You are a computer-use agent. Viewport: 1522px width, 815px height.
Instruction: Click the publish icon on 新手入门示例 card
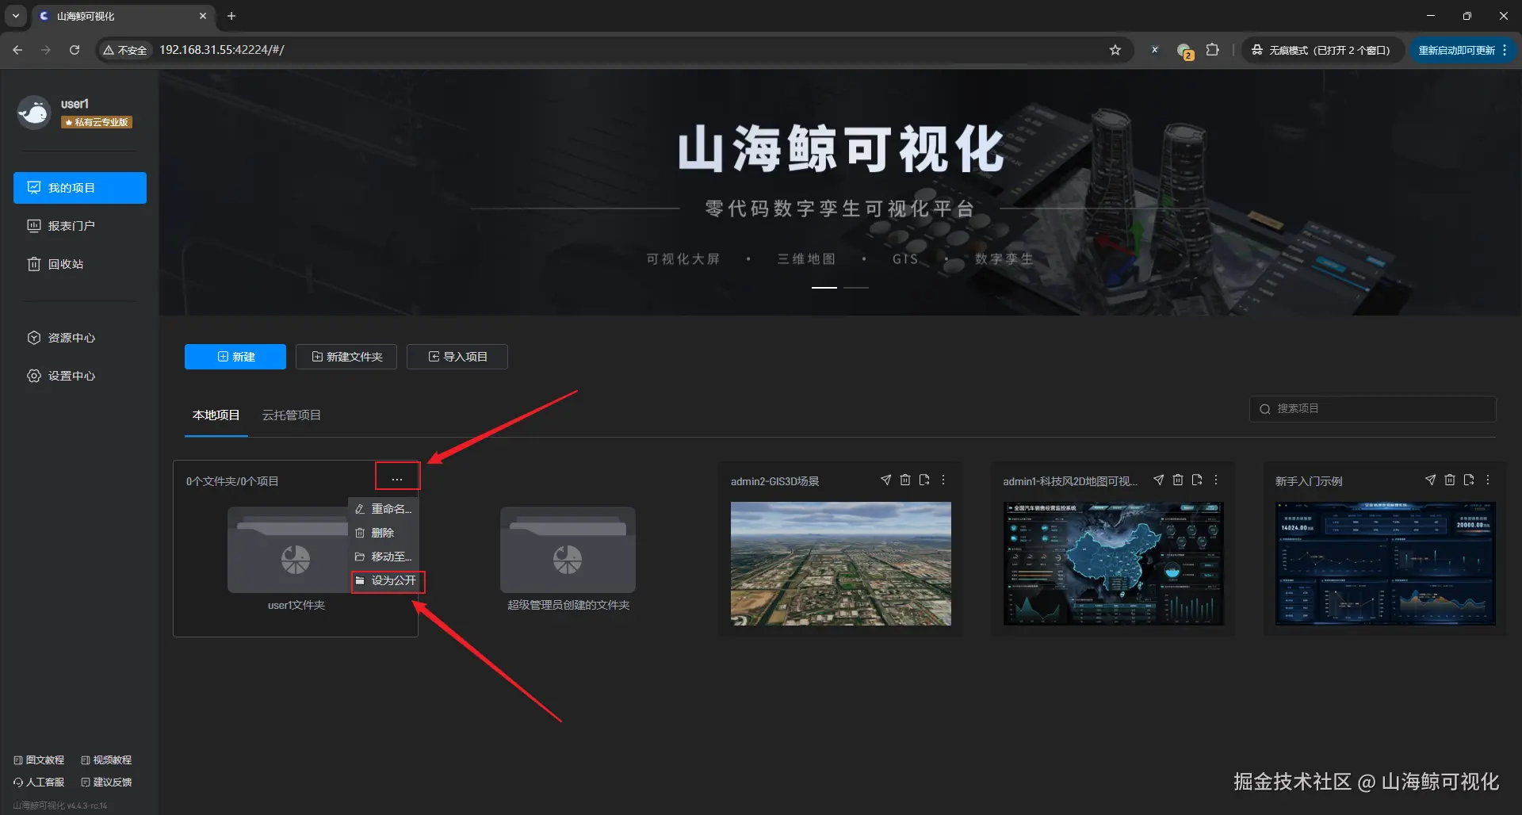pos(1430,480)
